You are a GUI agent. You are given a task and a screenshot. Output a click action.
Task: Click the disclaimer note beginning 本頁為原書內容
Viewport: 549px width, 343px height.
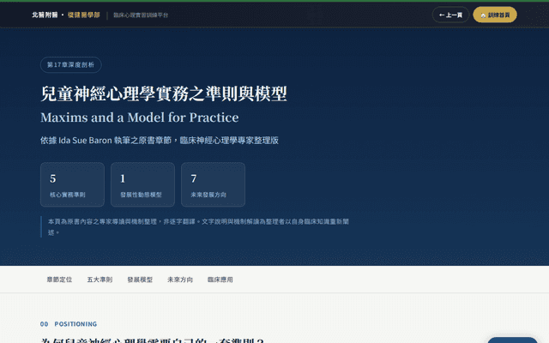click(198, 226)
